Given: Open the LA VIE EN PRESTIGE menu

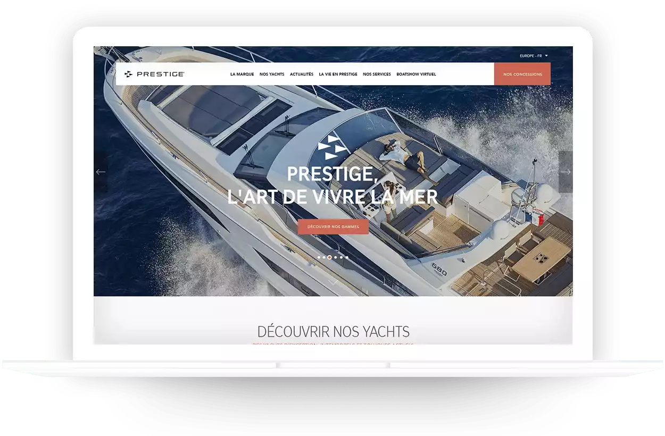Looking at the screenshot, I should tap(338, 74).
